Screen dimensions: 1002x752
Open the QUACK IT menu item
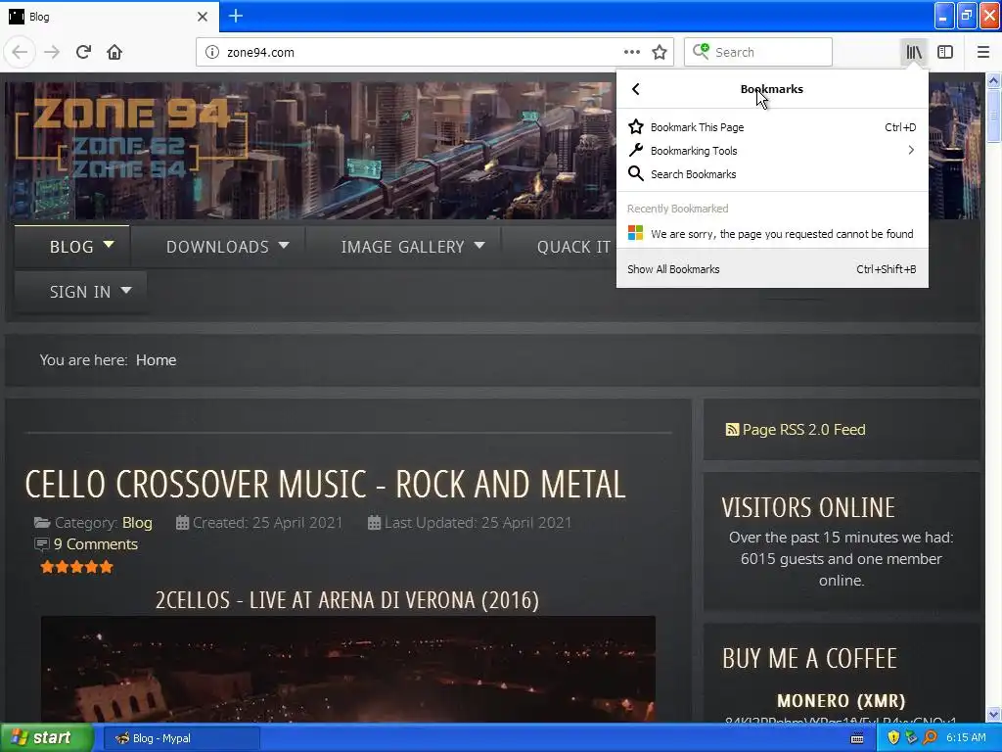[573, 247]
